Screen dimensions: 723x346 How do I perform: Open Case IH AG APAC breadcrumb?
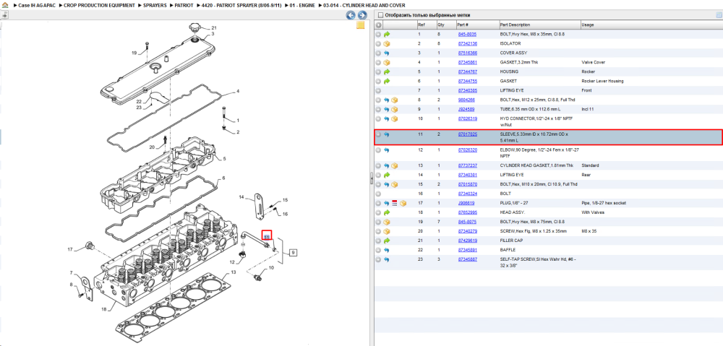point(37,5)
